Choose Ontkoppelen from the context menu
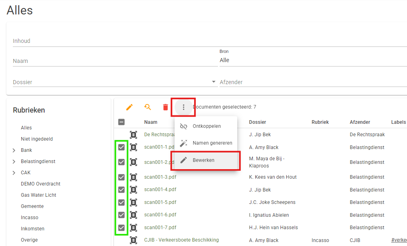407x246 pixels. [206, 126]
